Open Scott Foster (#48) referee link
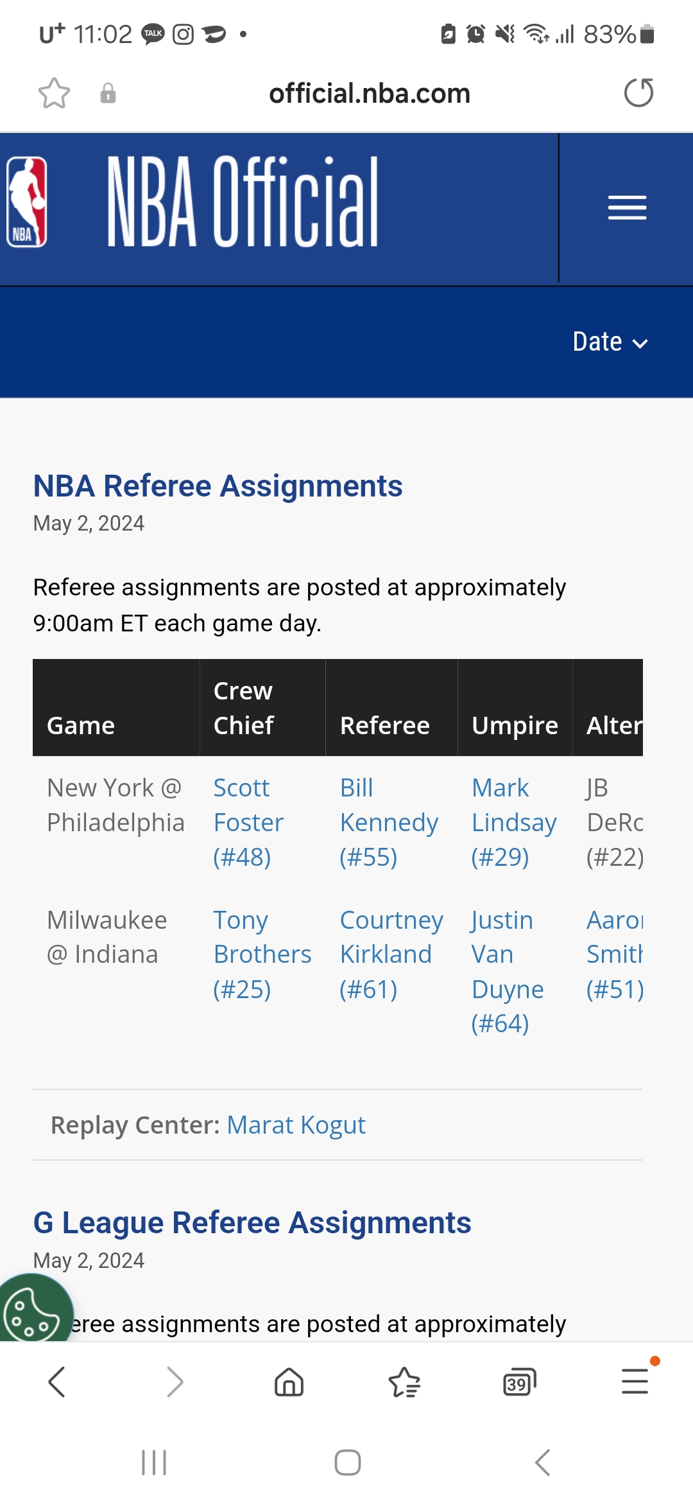This screenshot has height=1503, width=693. pyautogui.click(x=248, y=822)
